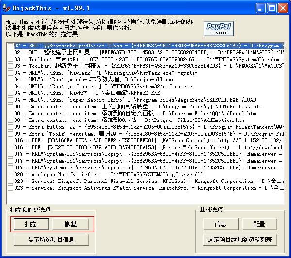
Task: Close the HijackThis window
Action: (283, 8)
